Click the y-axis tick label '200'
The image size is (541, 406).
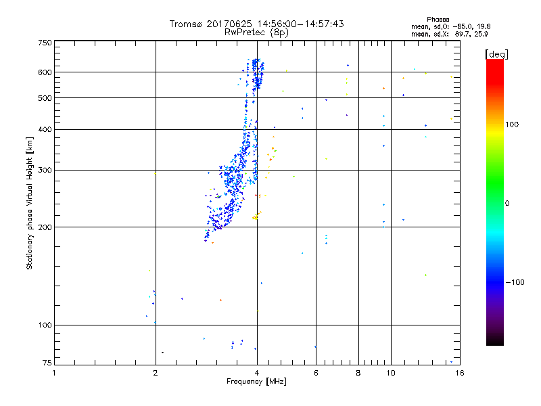(x=45, y=227)
